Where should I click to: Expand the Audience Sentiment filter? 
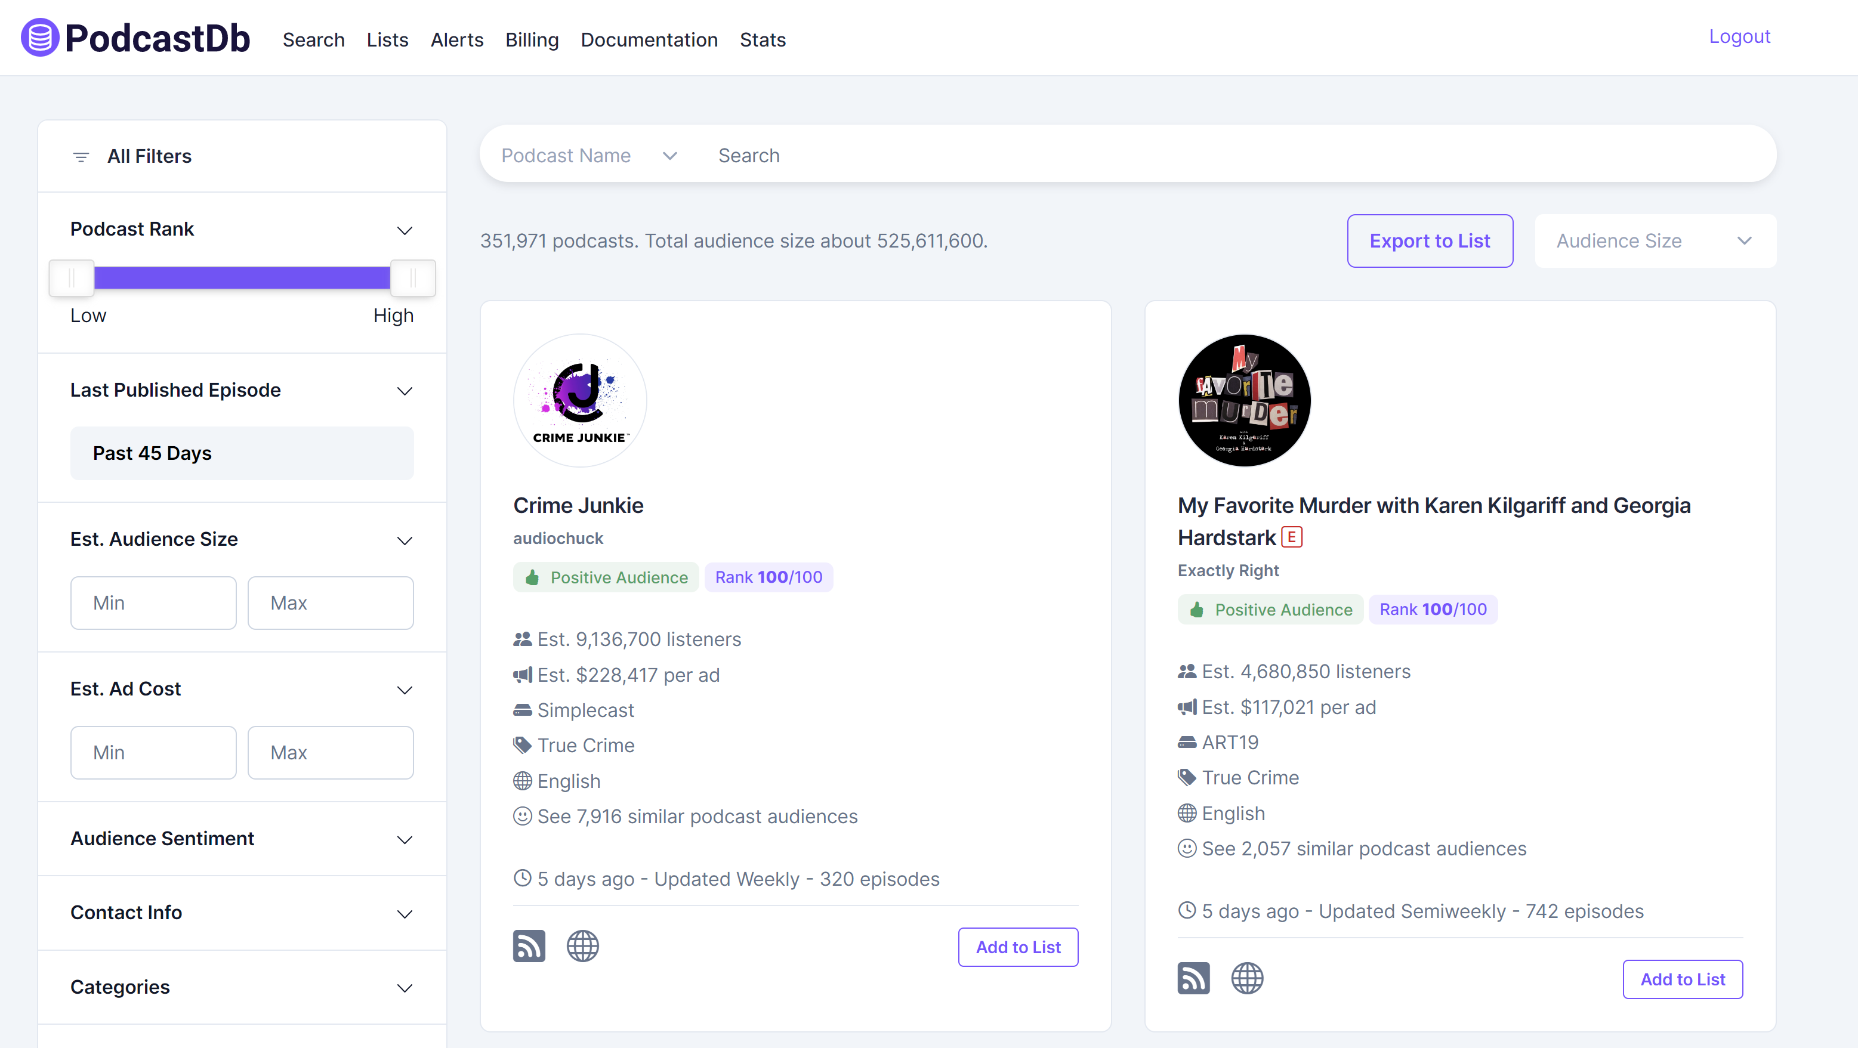tap(405, 840)
